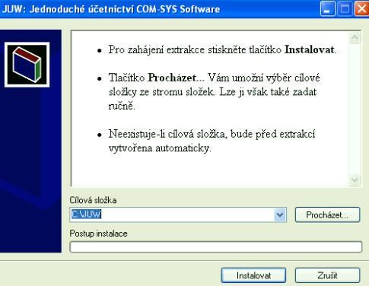Click the window title 'JUW: Jednoduché účetnictví'
Screen dimensions: 369x286
68,9
